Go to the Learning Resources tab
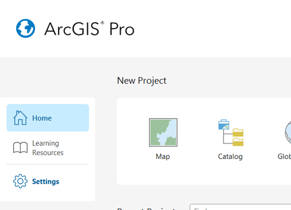This screenshot has width=291, height=210. point(48,148)
